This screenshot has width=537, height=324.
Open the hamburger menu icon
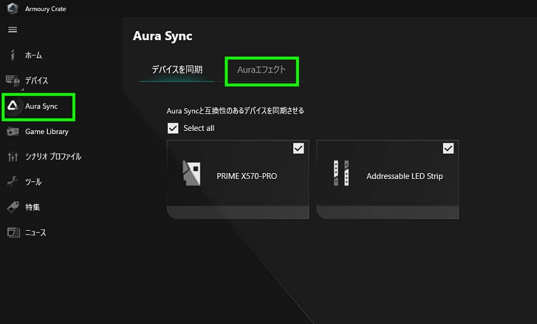(12, 30)
